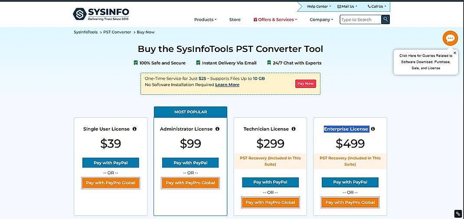Click the SysInfo logo
This screenshot has width=464, height=219.
[101, 14]
